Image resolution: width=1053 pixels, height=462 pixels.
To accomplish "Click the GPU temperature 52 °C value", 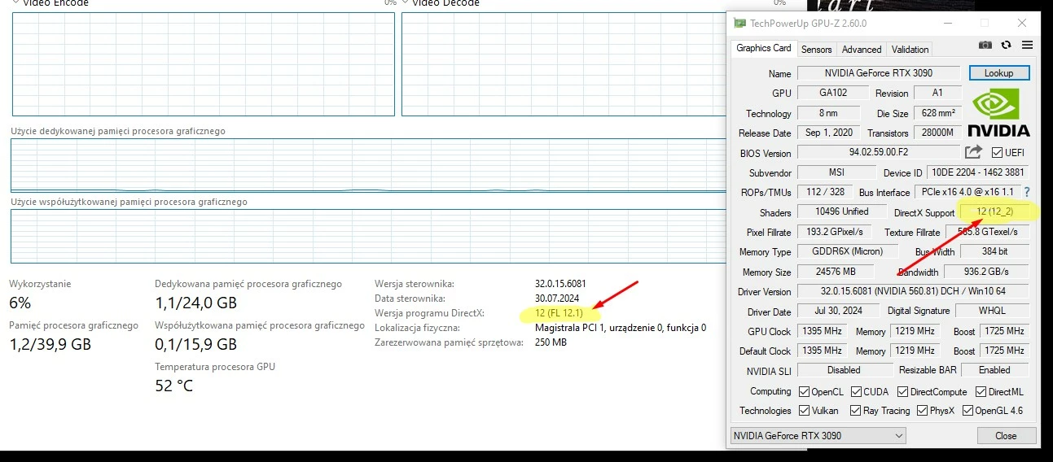I will pyautogui.click(x=174, y=386).
